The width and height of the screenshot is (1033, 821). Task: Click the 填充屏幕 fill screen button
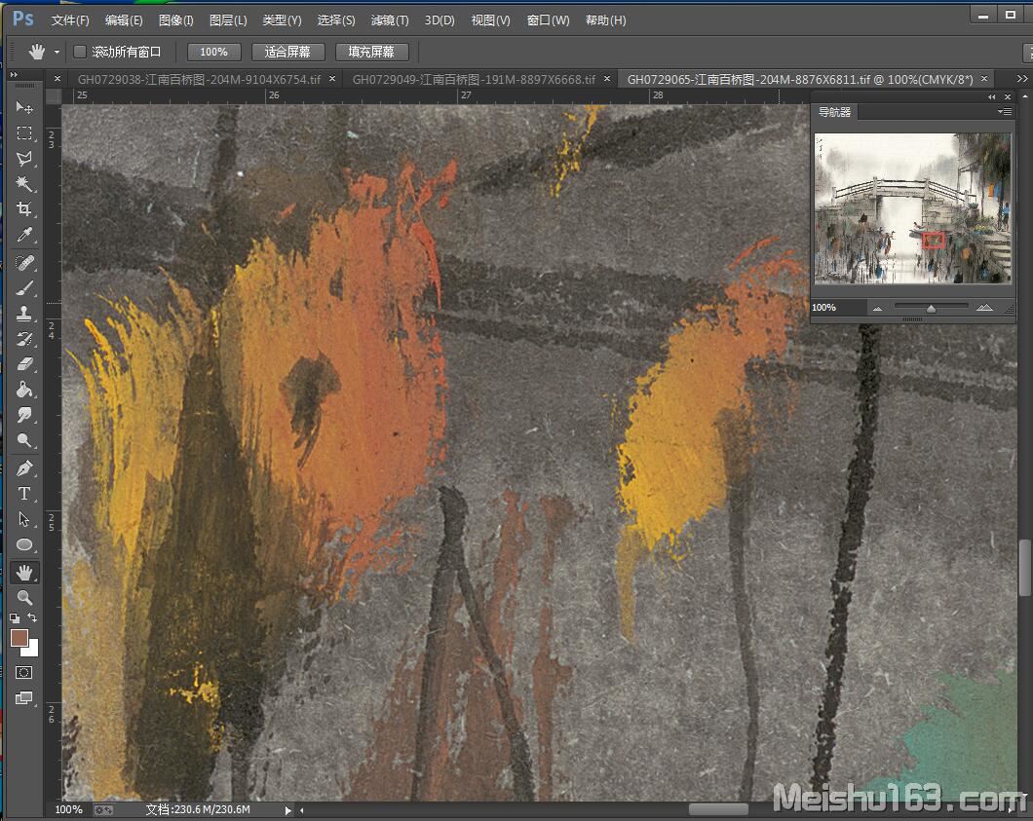click(371, 52)
